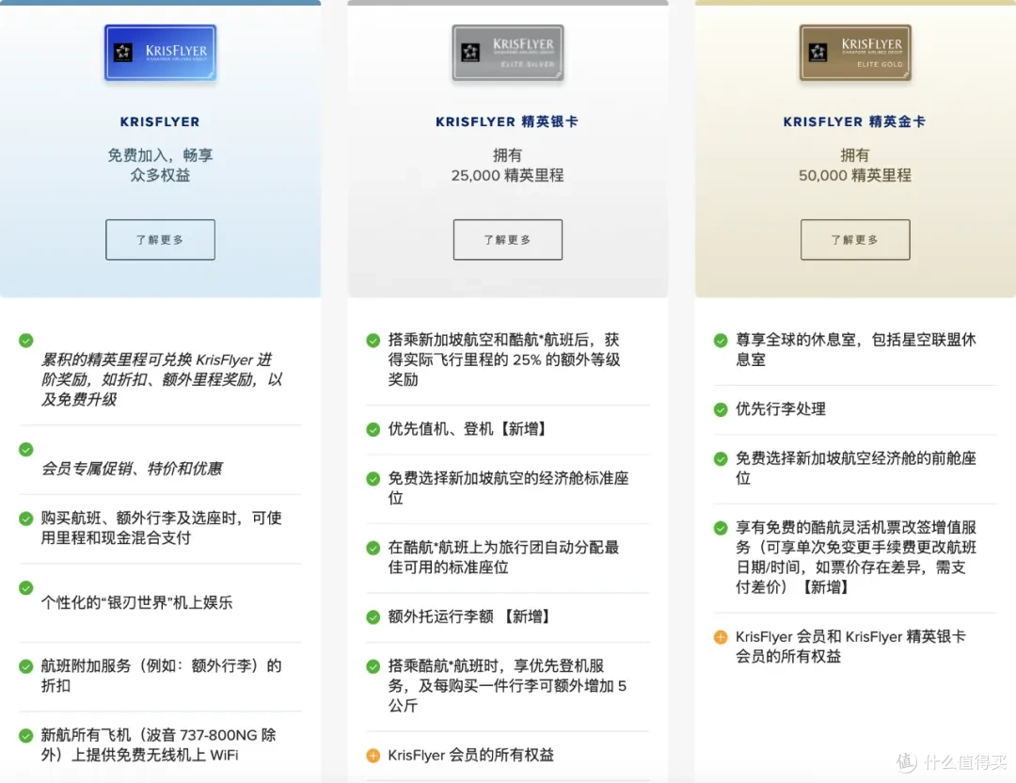The image size is (1016, 783).
Task: Select text 25,000 精英里程
Action: tap(507, 176)
